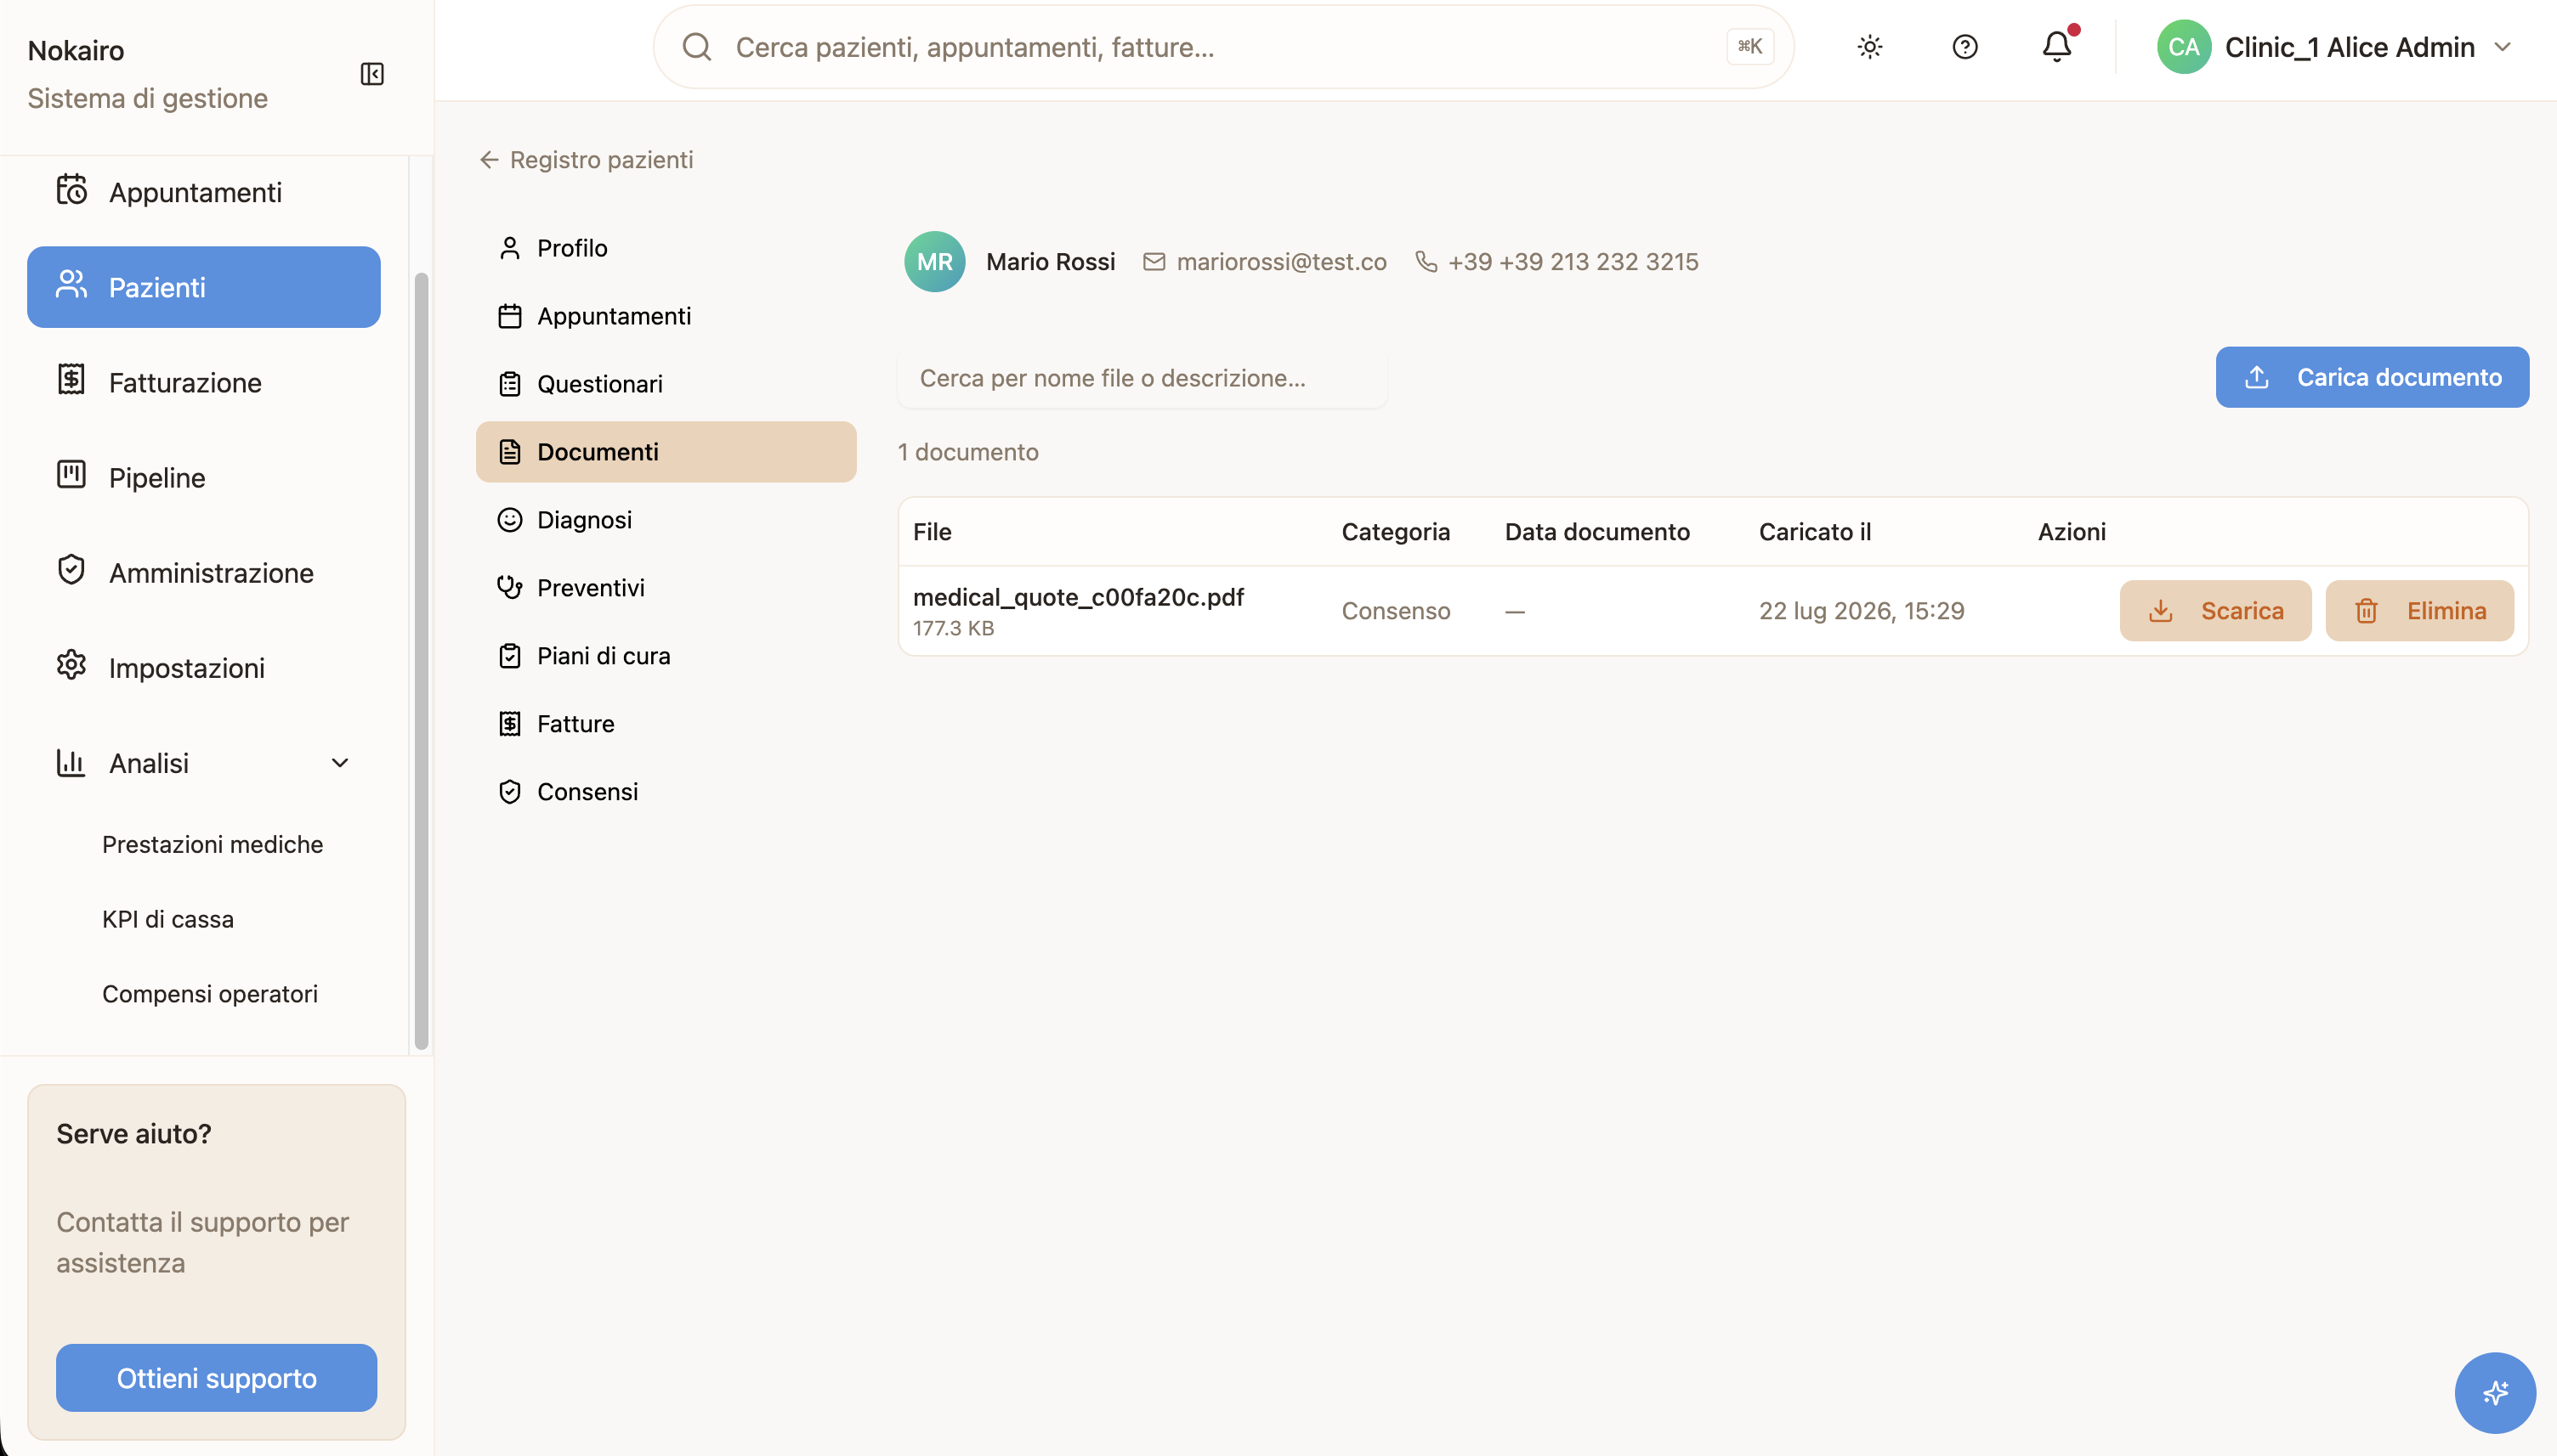Open the AI assistant sparkle button
The width and height of the screenshot is (2557, 1456).
coord(2495,1393)
